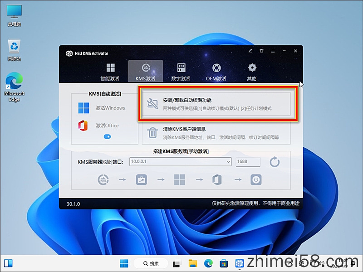
Task: Click the auto-renew tool icon
Action: pyautogui.click(x=152, y=104)
